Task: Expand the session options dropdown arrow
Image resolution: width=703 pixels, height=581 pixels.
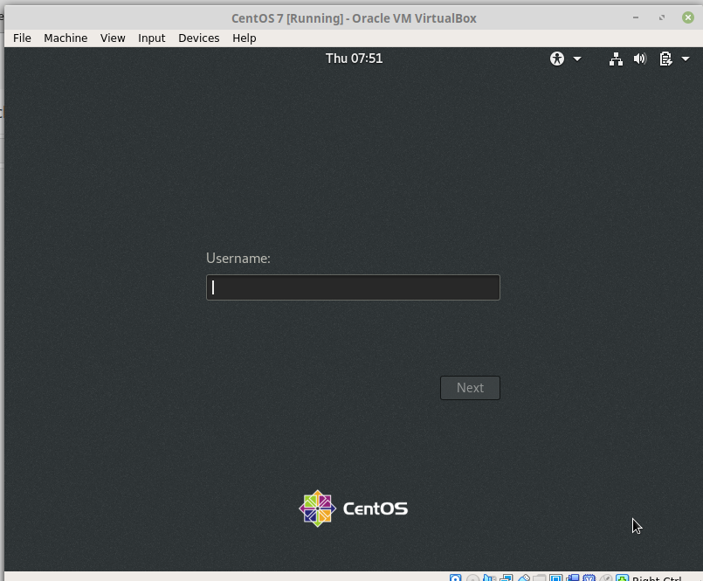Action: coord(686,59)
